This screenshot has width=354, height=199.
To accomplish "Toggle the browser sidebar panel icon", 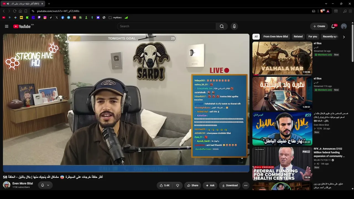I will click(336, 11).
